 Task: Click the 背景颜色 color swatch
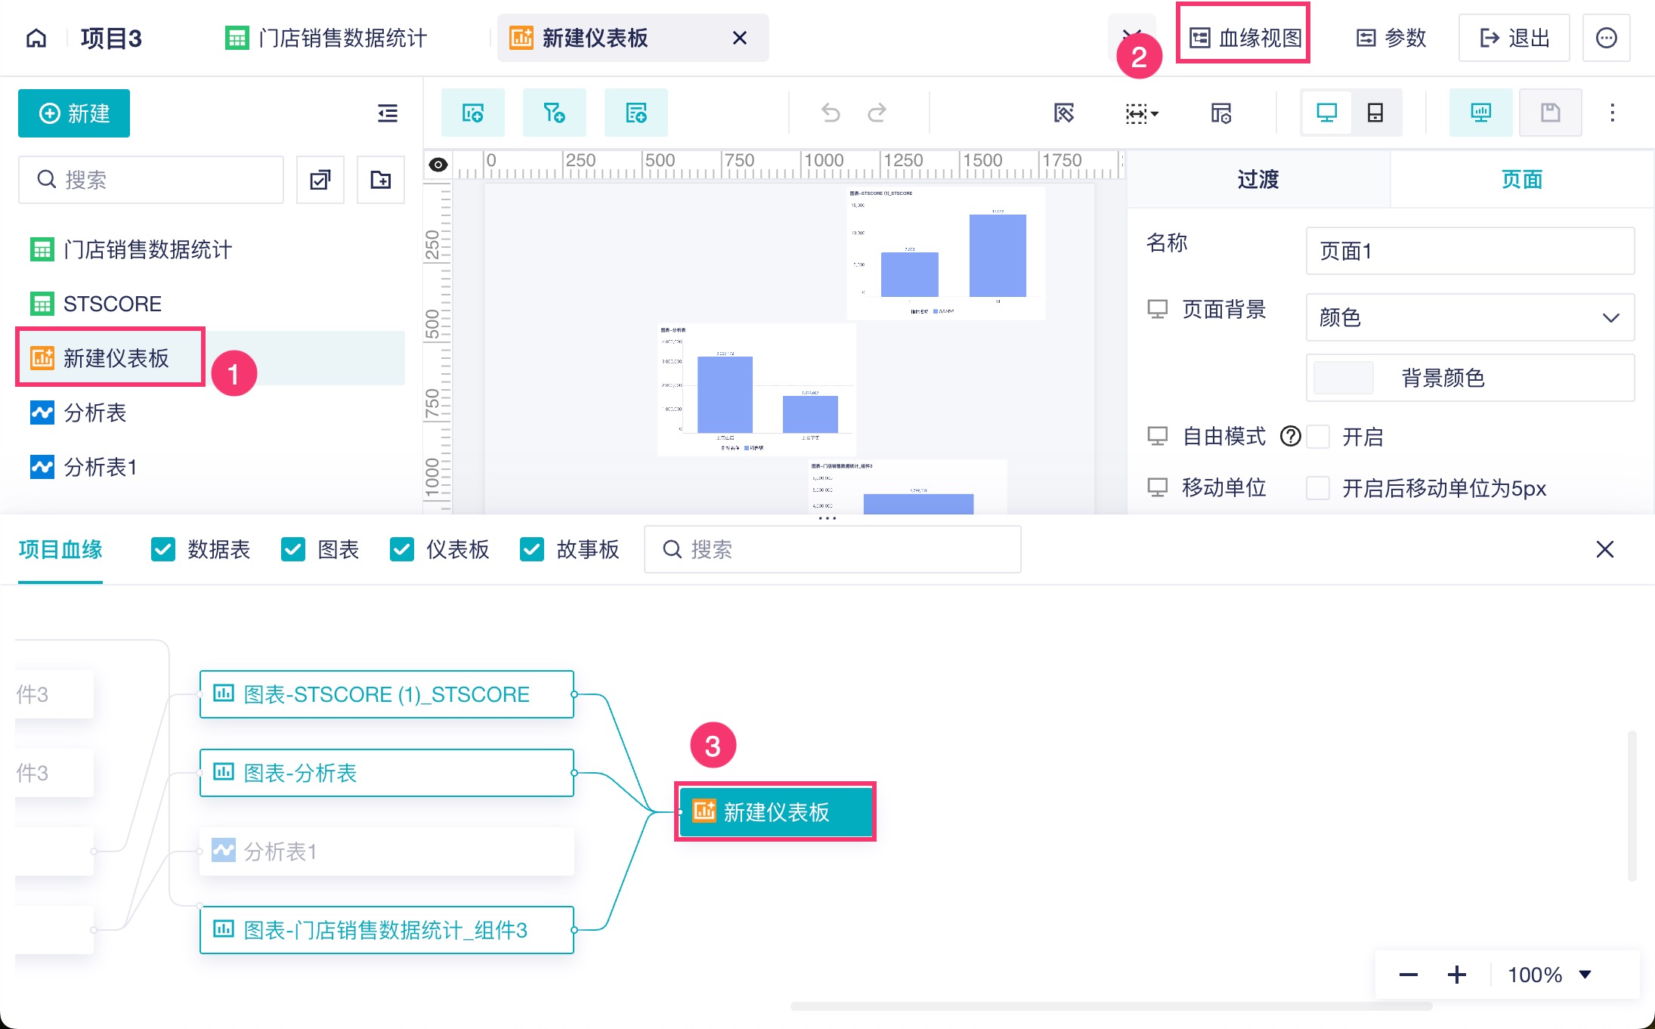pyautogui.click(x=1344, y=378)
